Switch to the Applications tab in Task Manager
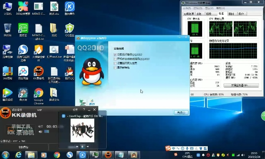This screenshot has width=265, height=159. coord(189,14)
